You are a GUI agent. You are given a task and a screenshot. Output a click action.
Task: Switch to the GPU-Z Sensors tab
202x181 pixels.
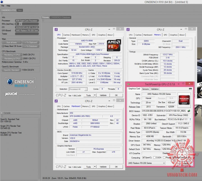[145, 89]
